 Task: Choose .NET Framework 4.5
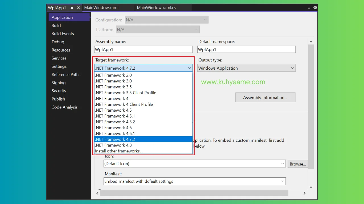click(143, 110)
